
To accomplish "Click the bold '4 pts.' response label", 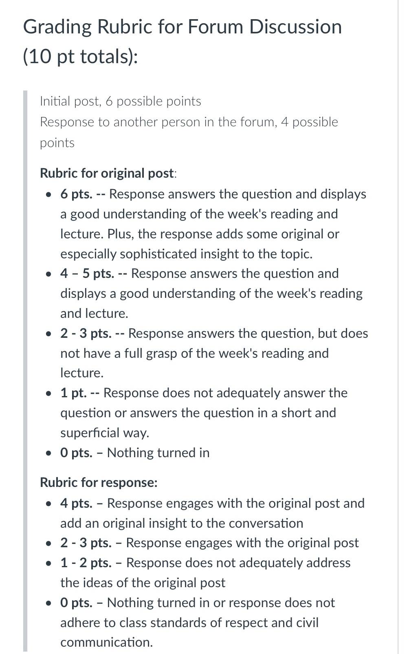I will (x=77, y=503).
